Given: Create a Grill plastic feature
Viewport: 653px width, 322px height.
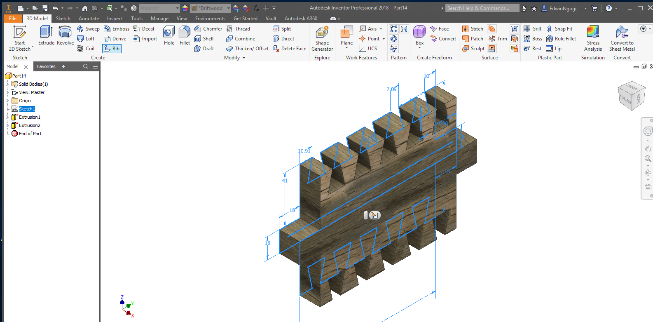Looking at the screenshot, I should tap(532, 29).
